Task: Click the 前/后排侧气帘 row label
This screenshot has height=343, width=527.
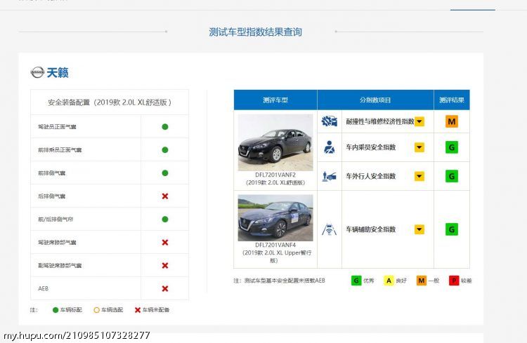Action: coord(56,220)
